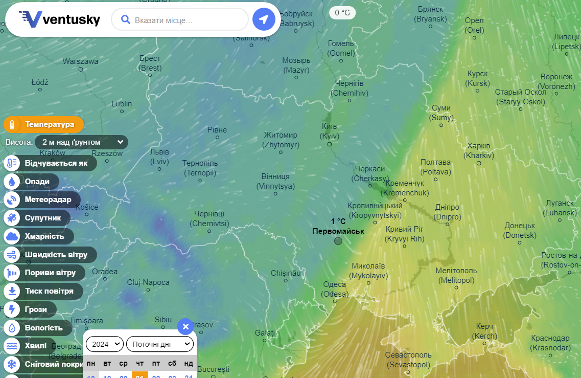Viewport: 581px width, 378px height.
Task: Select the Рівне city label
Action: pyautogui.click(x=217, y=130)
